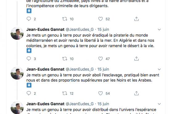Open 15 juin timestamp of last tweet
Image resolution: width=171 pixels, height=114 pixels.
(x=103, y=104)
